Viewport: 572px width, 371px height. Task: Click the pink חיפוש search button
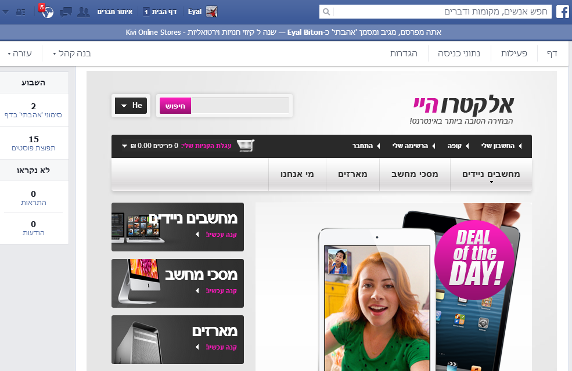(175, 106)
